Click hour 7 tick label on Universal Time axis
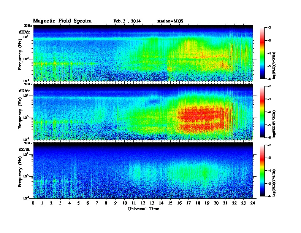The height and width of the screenshot is (233, 301). (97, 203)
